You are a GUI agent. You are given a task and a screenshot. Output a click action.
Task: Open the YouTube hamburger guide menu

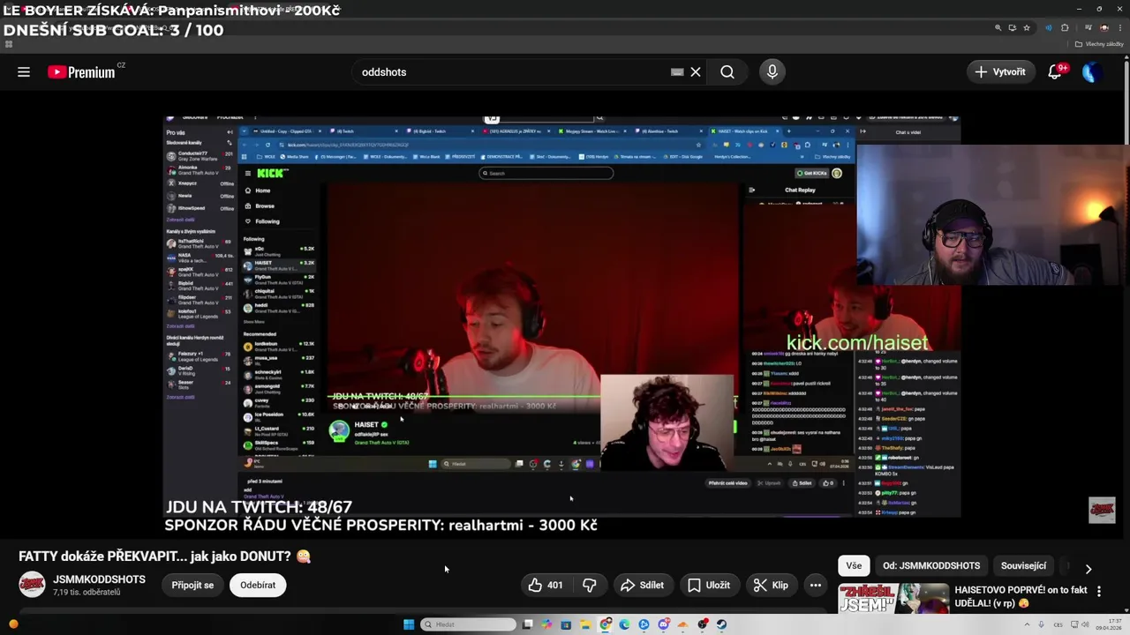click(x=24, y=72)
